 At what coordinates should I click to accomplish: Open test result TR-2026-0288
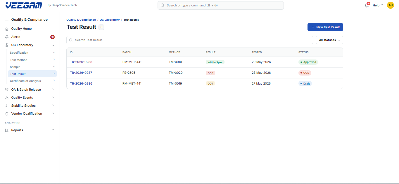81,62
